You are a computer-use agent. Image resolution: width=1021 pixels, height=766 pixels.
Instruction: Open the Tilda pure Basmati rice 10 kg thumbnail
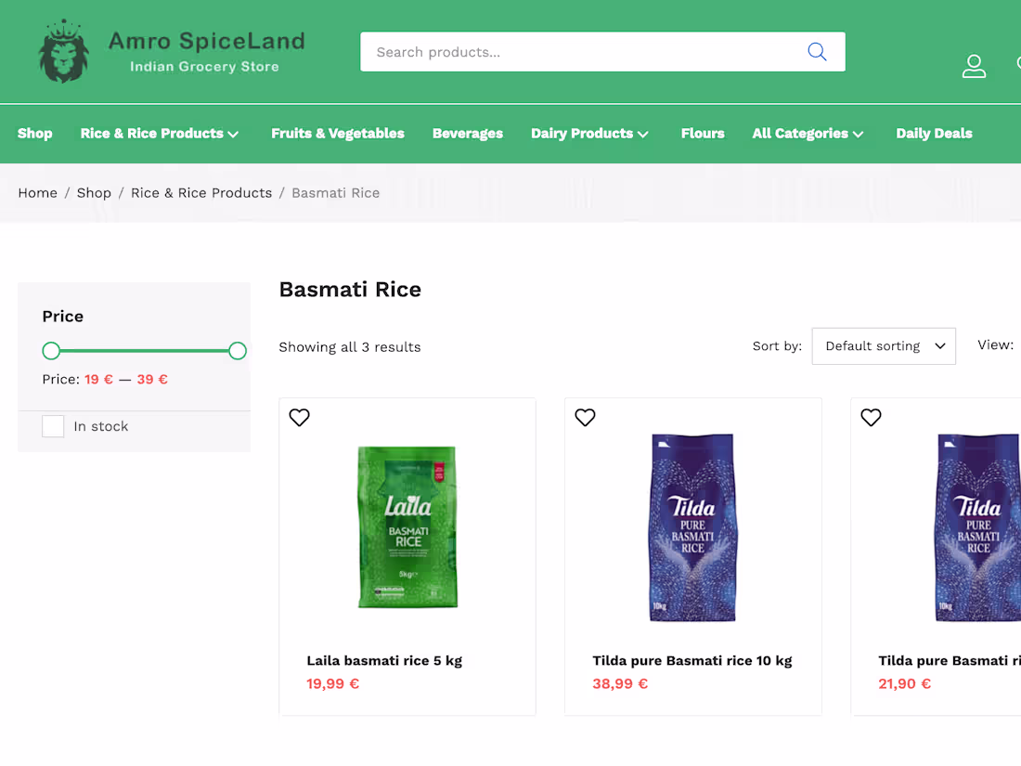692,527
